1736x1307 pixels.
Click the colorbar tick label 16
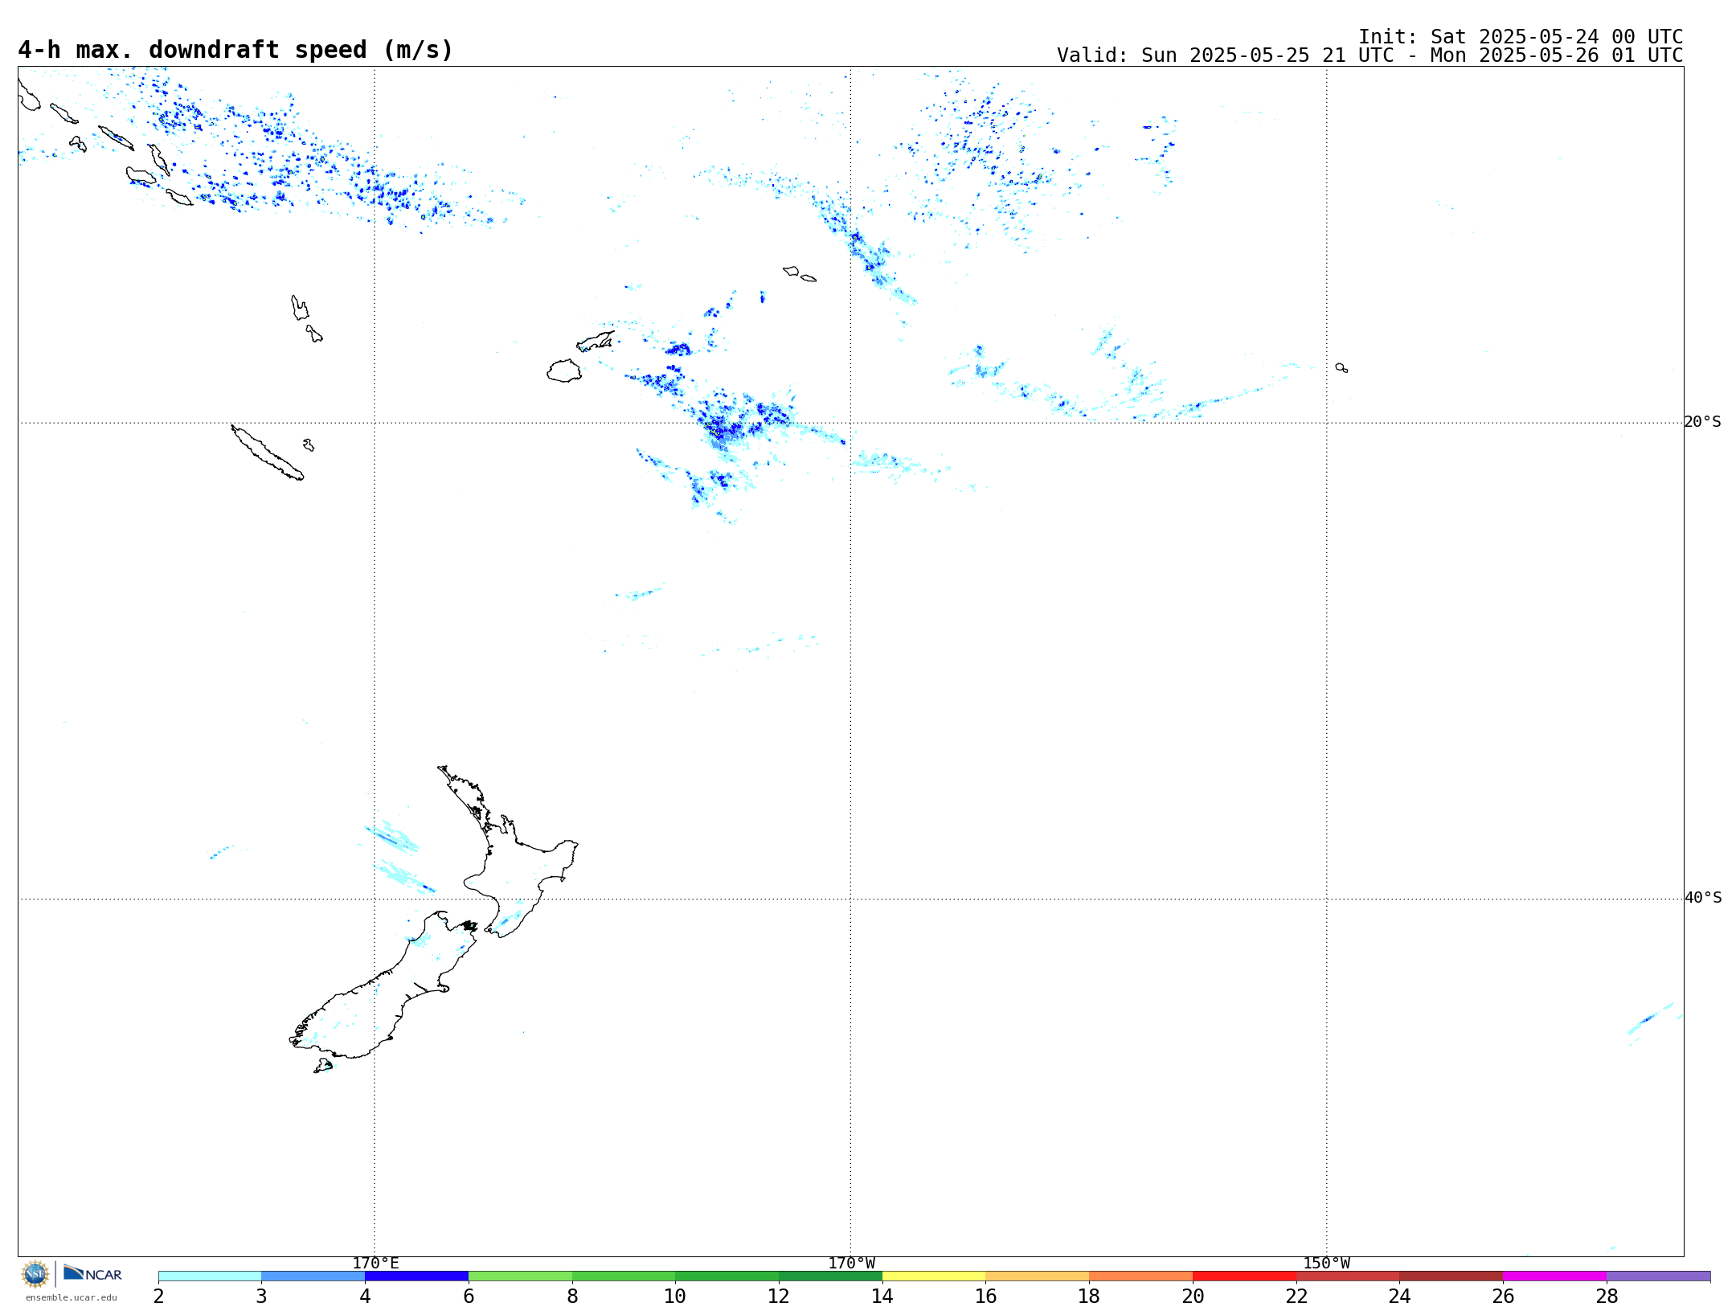coord(986,1296)
